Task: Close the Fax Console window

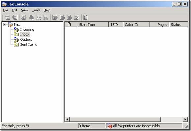Action: coord(185,4)
